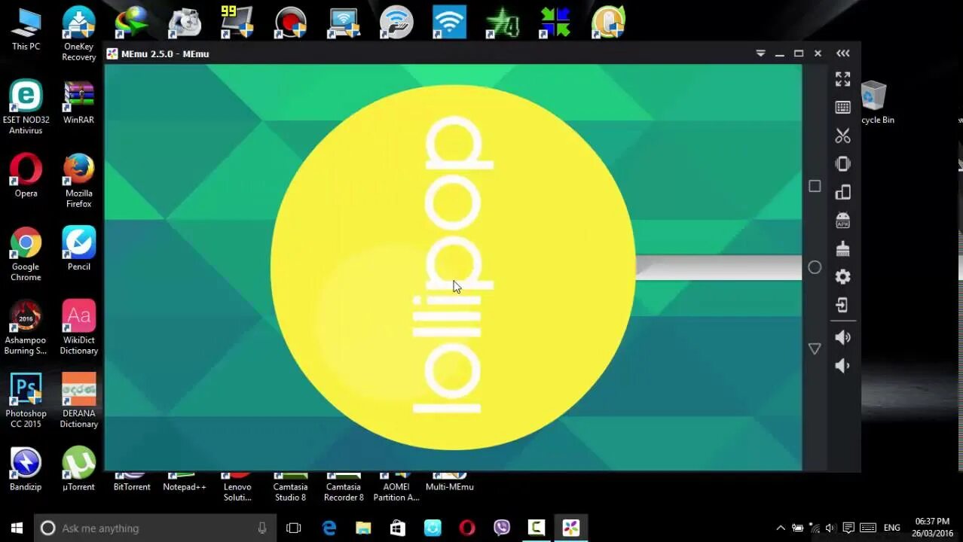Open Opera from the taskbar
The width and height of the screenshot is (963, 542).
(x=467, y=528)
